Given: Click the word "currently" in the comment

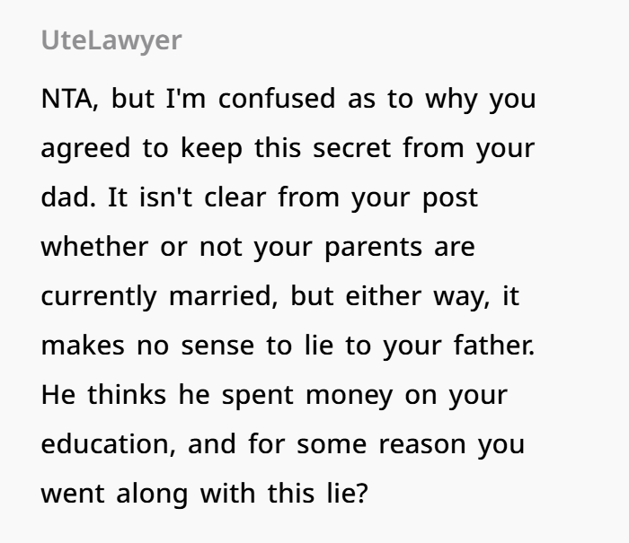Looking at the screenshot, I should pos(99,298).
